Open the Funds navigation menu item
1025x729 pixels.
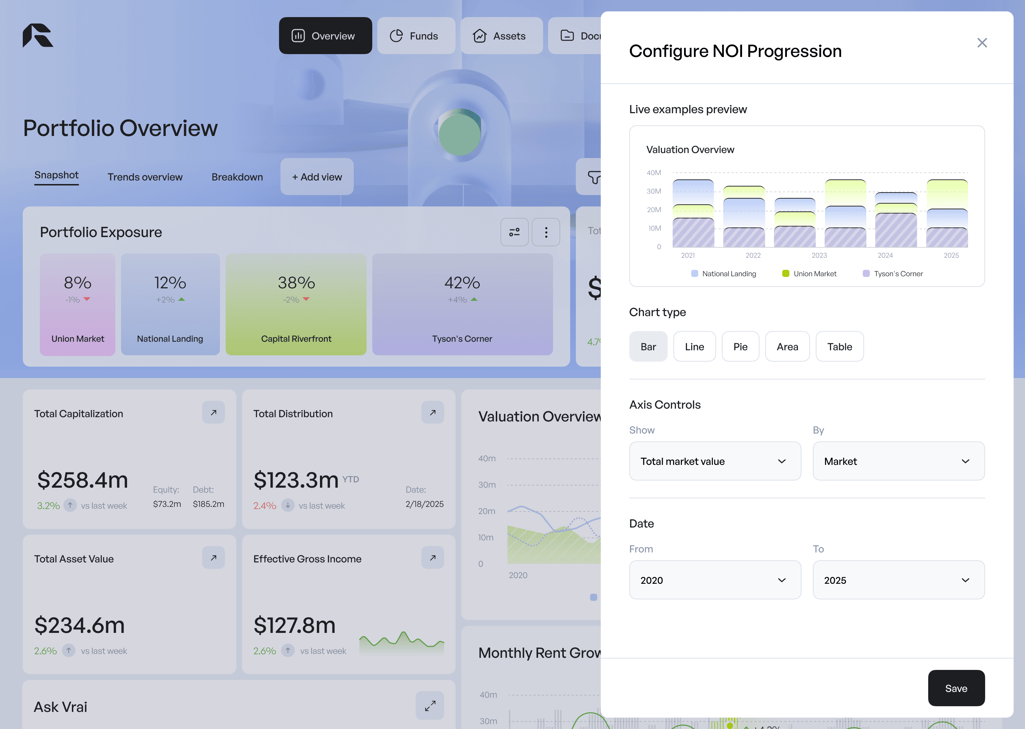point(416,36)
